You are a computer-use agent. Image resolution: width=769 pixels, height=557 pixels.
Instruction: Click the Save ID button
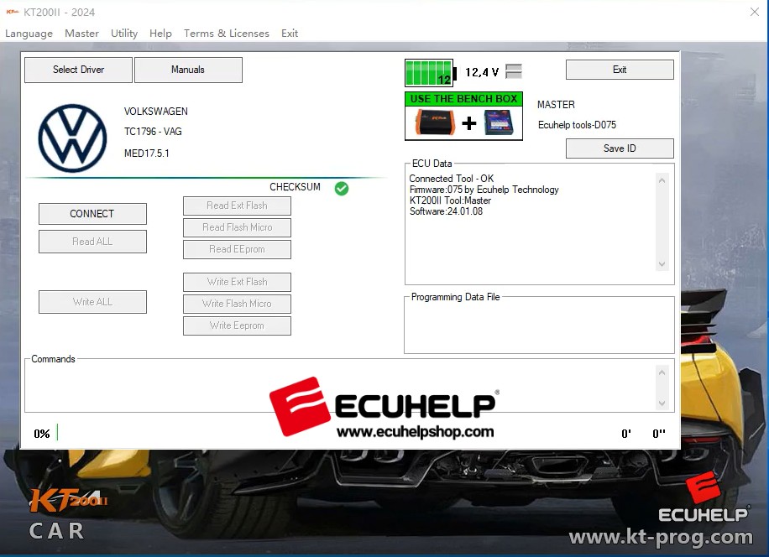click(620, 148)
